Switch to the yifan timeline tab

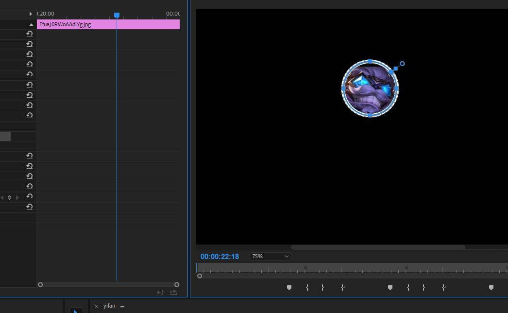pos(109,306)
